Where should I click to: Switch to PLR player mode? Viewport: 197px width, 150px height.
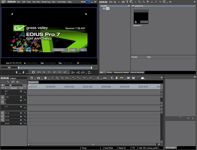83,2
